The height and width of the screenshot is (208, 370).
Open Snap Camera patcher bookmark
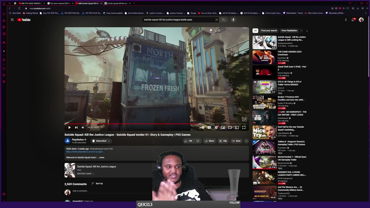pyautogui.click(x=113, y=13)
